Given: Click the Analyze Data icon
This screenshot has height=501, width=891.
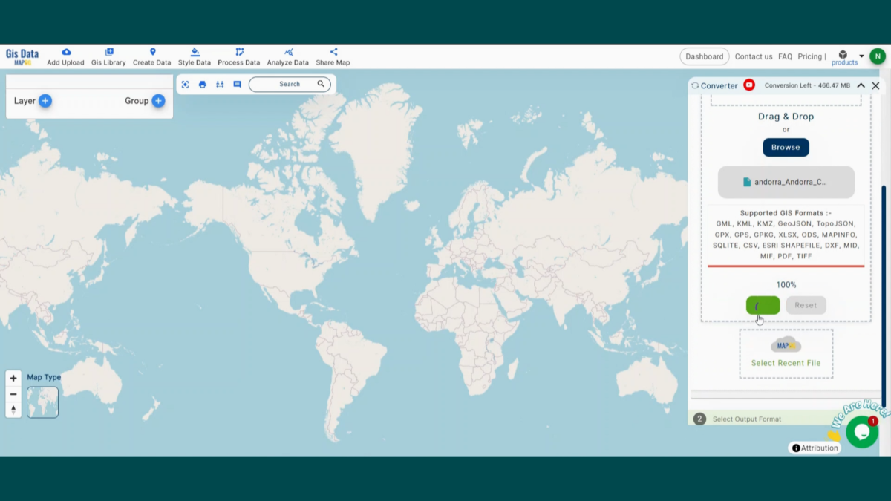Looking at the screenshot, I should pyautogui.click(x=288, y=56).
